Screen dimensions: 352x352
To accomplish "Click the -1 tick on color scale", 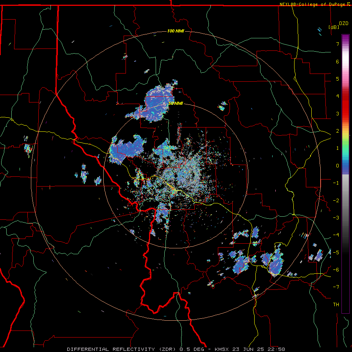I will 336,183.
